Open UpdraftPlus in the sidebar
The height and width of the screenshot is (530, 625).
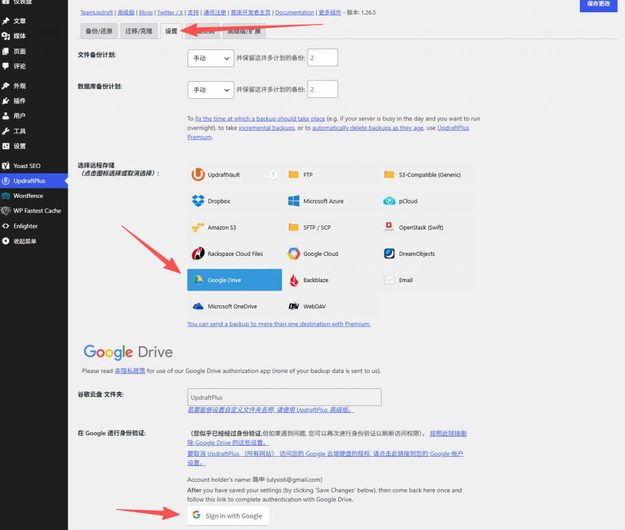click(x=34, y=181)
